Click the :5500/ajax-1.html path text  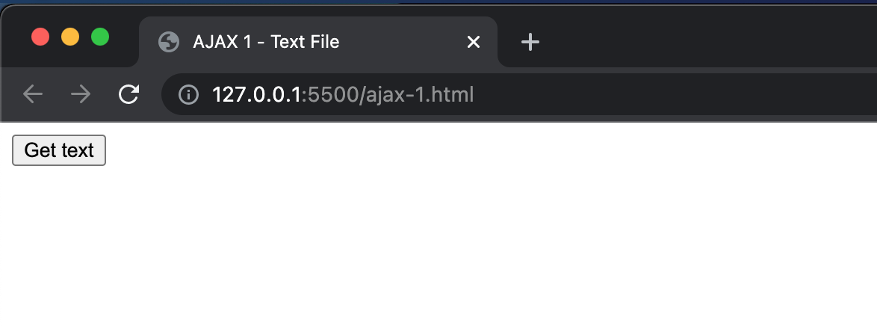(388, 95)
